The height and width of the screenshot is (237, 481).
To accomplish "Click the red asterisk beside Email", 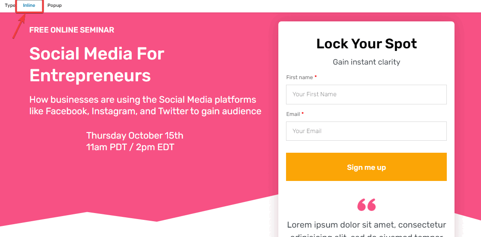I will (303, 114).
